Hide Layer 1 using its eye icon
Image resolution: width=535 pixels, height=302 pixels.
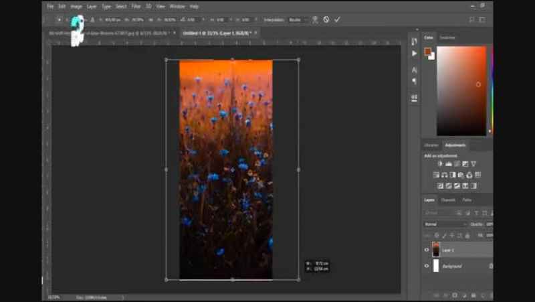point(427,250)
